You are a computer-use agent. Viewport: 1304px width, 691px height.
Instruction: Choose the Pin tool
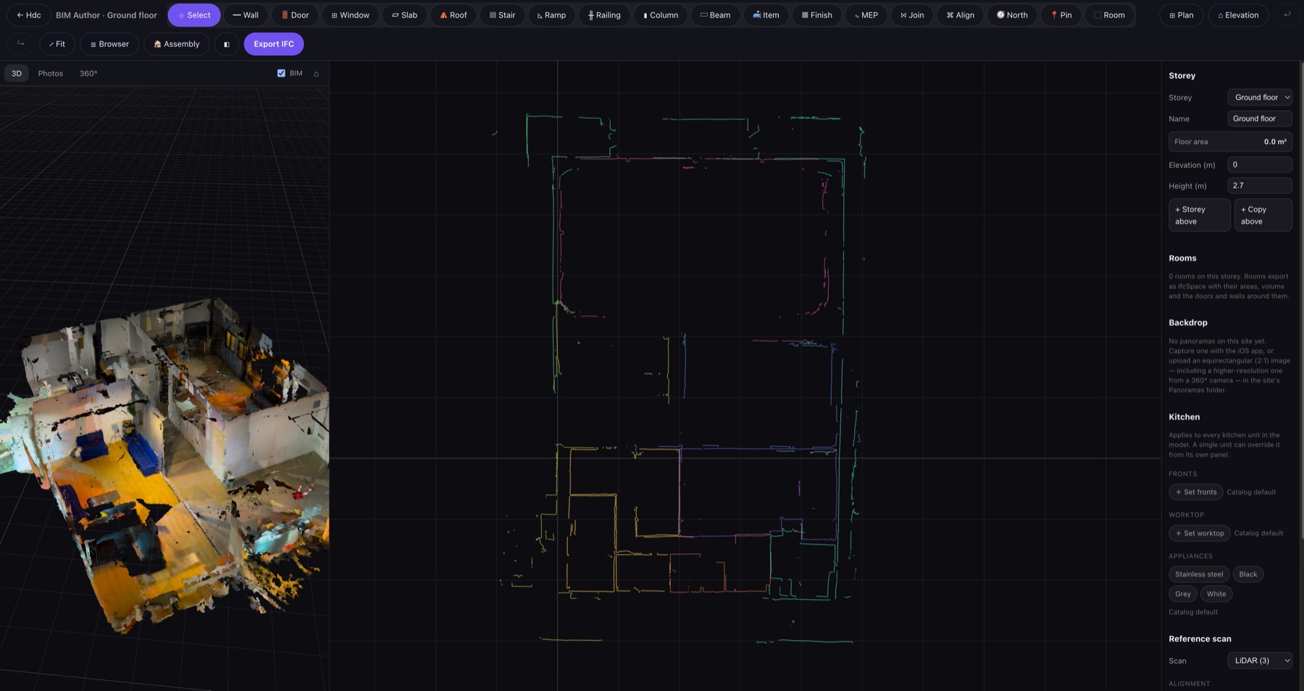[1061, 15]
